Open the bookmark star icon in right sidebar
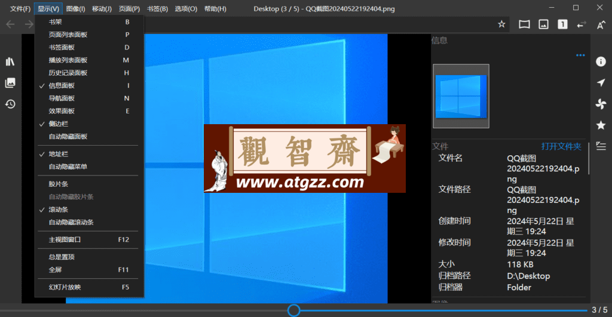This screenshot has height=317, width=612. click(x=601, y=125)
